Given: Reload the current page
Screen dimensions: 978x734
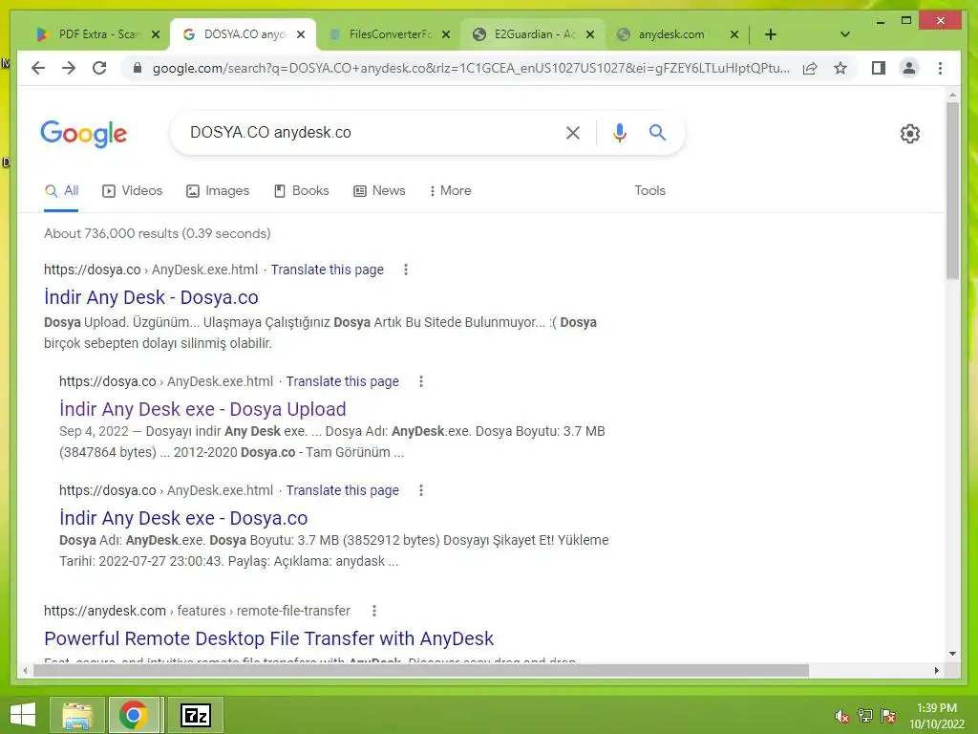Looking at the screenshot, I should 99,68.
